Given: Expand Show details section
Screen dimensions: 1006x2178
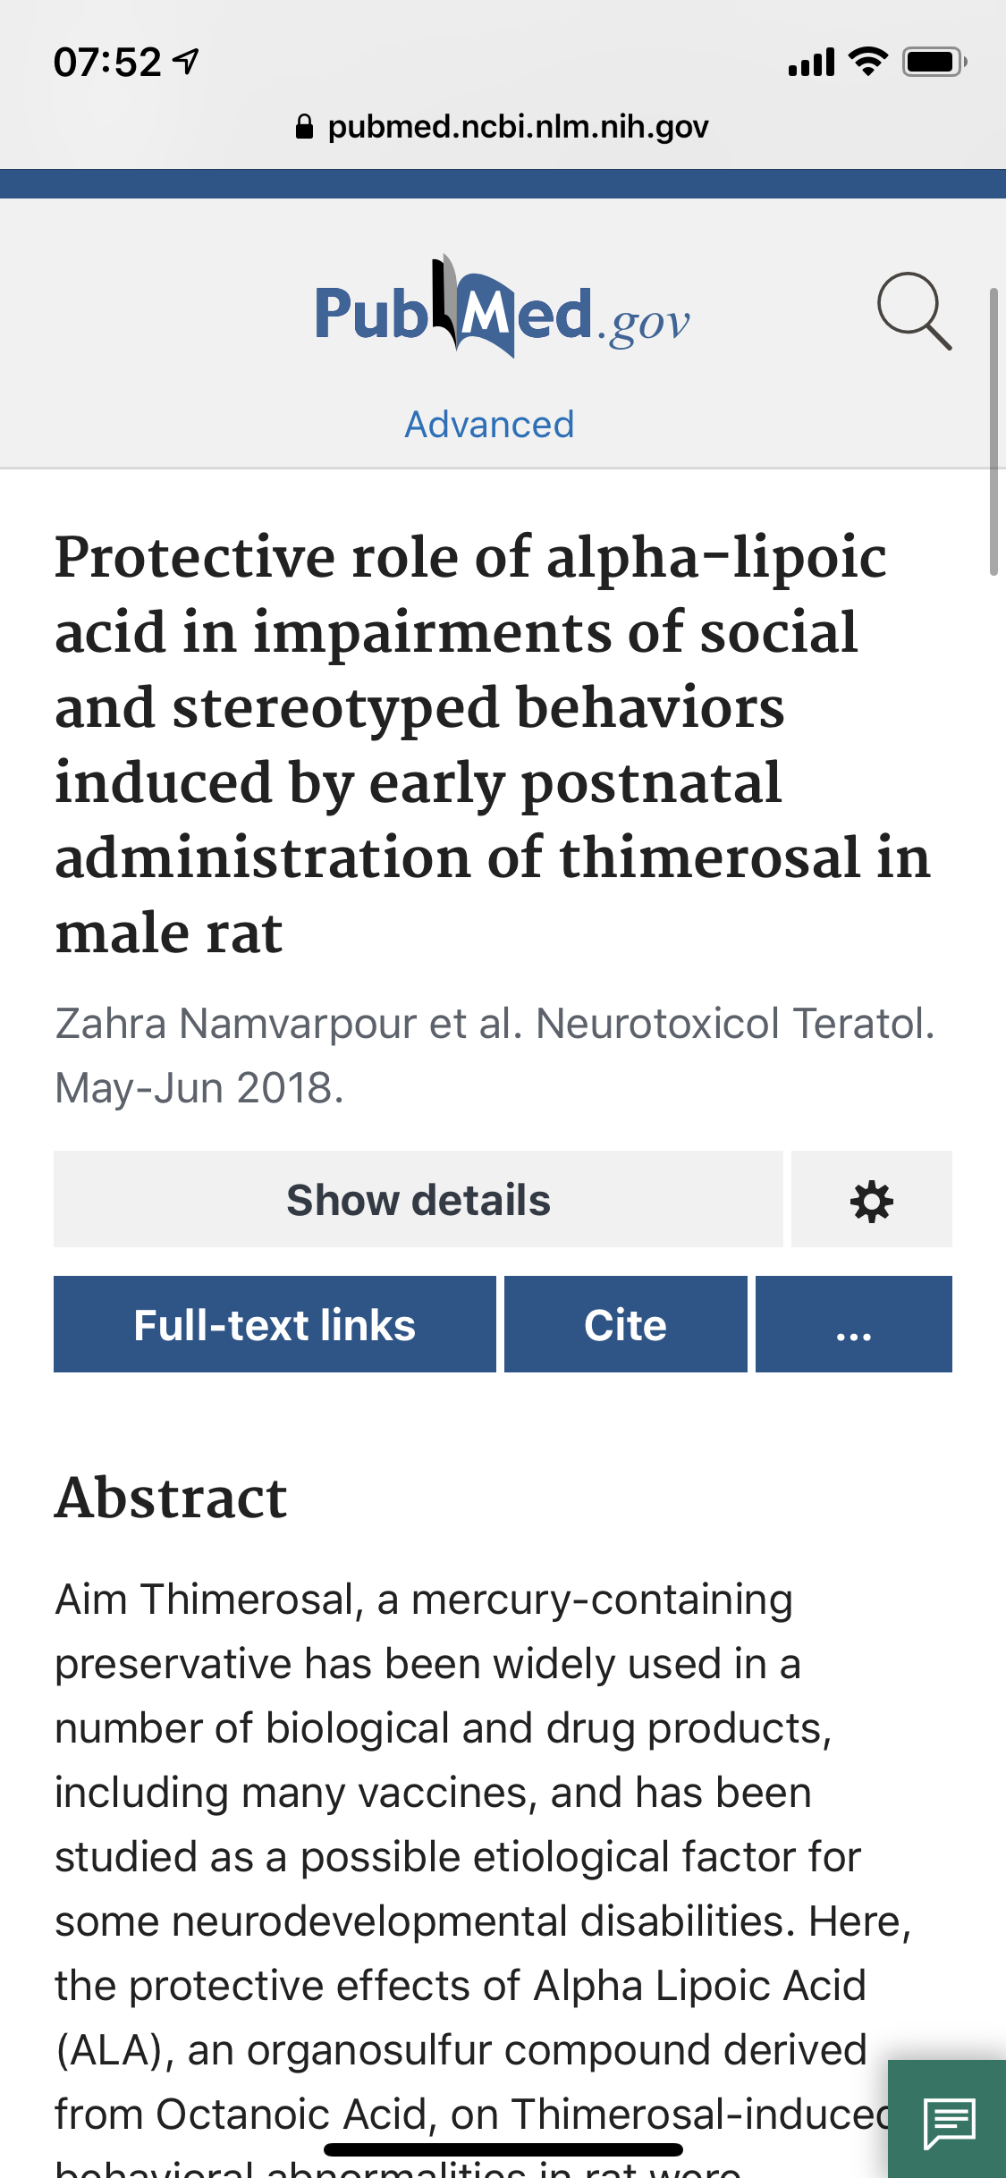Looking at the screenshot, I should [x=418, y=1200].
